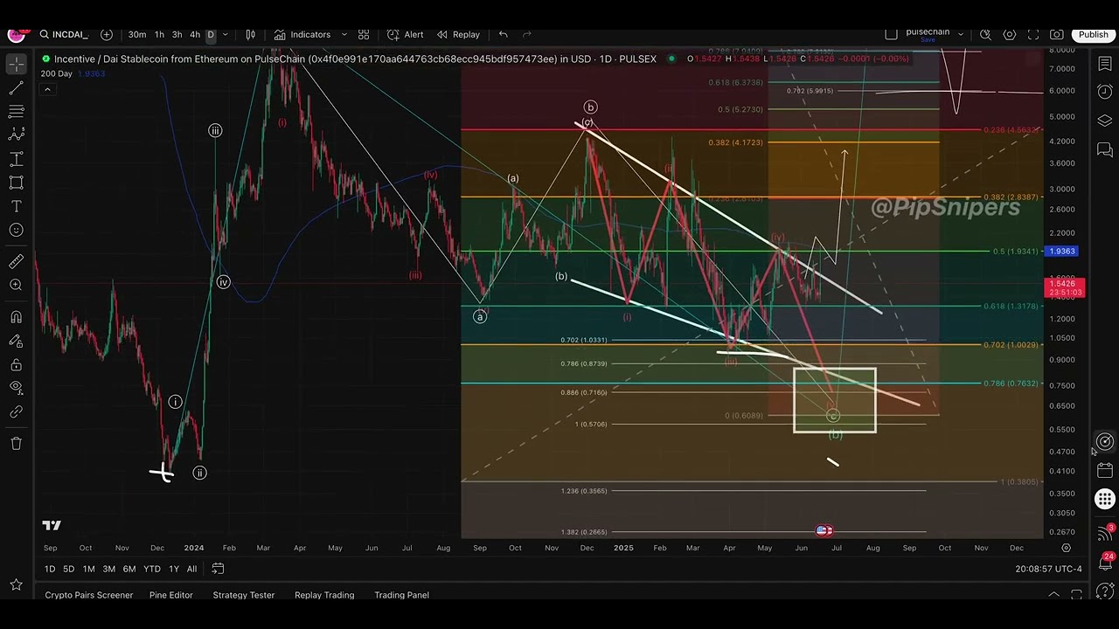Image resolution: width=1119 pixels, height=629 pixels.
Task: Add symbol with compare plus button
Action: coord(107,35)
